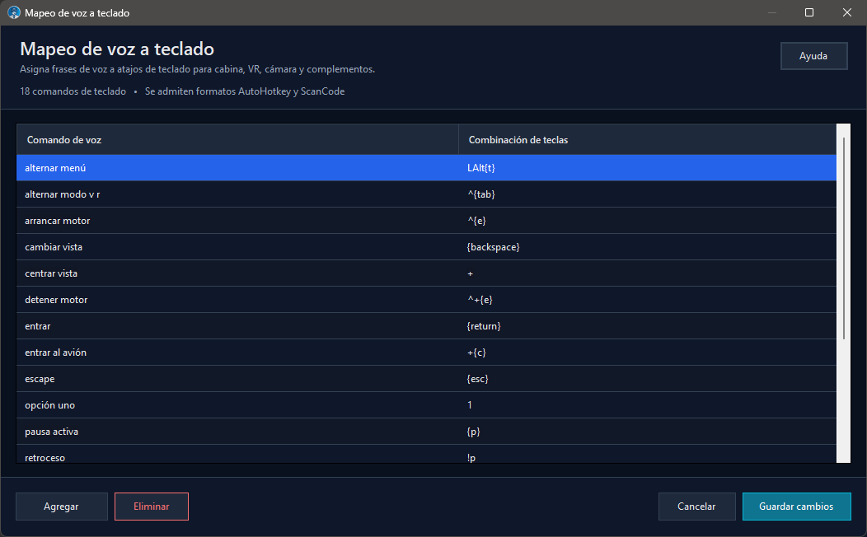Select the 'alternar modo v r' command
The width and height of the screenshot is (867, 537).
click(x=426, y=194)
